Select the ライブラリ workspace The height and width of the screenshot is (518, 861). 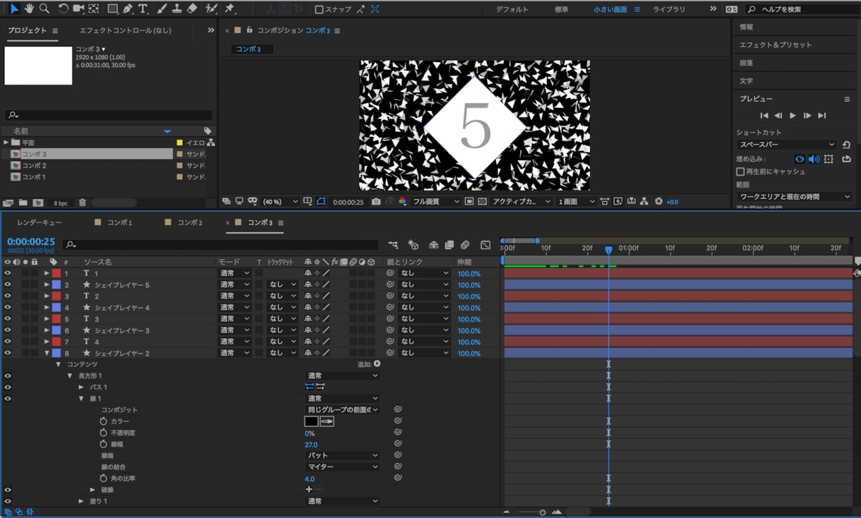pos(668,9)
